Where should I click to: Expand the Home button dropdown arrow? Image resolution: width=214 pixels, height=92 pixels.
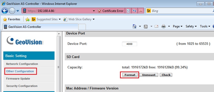[140, 26]
